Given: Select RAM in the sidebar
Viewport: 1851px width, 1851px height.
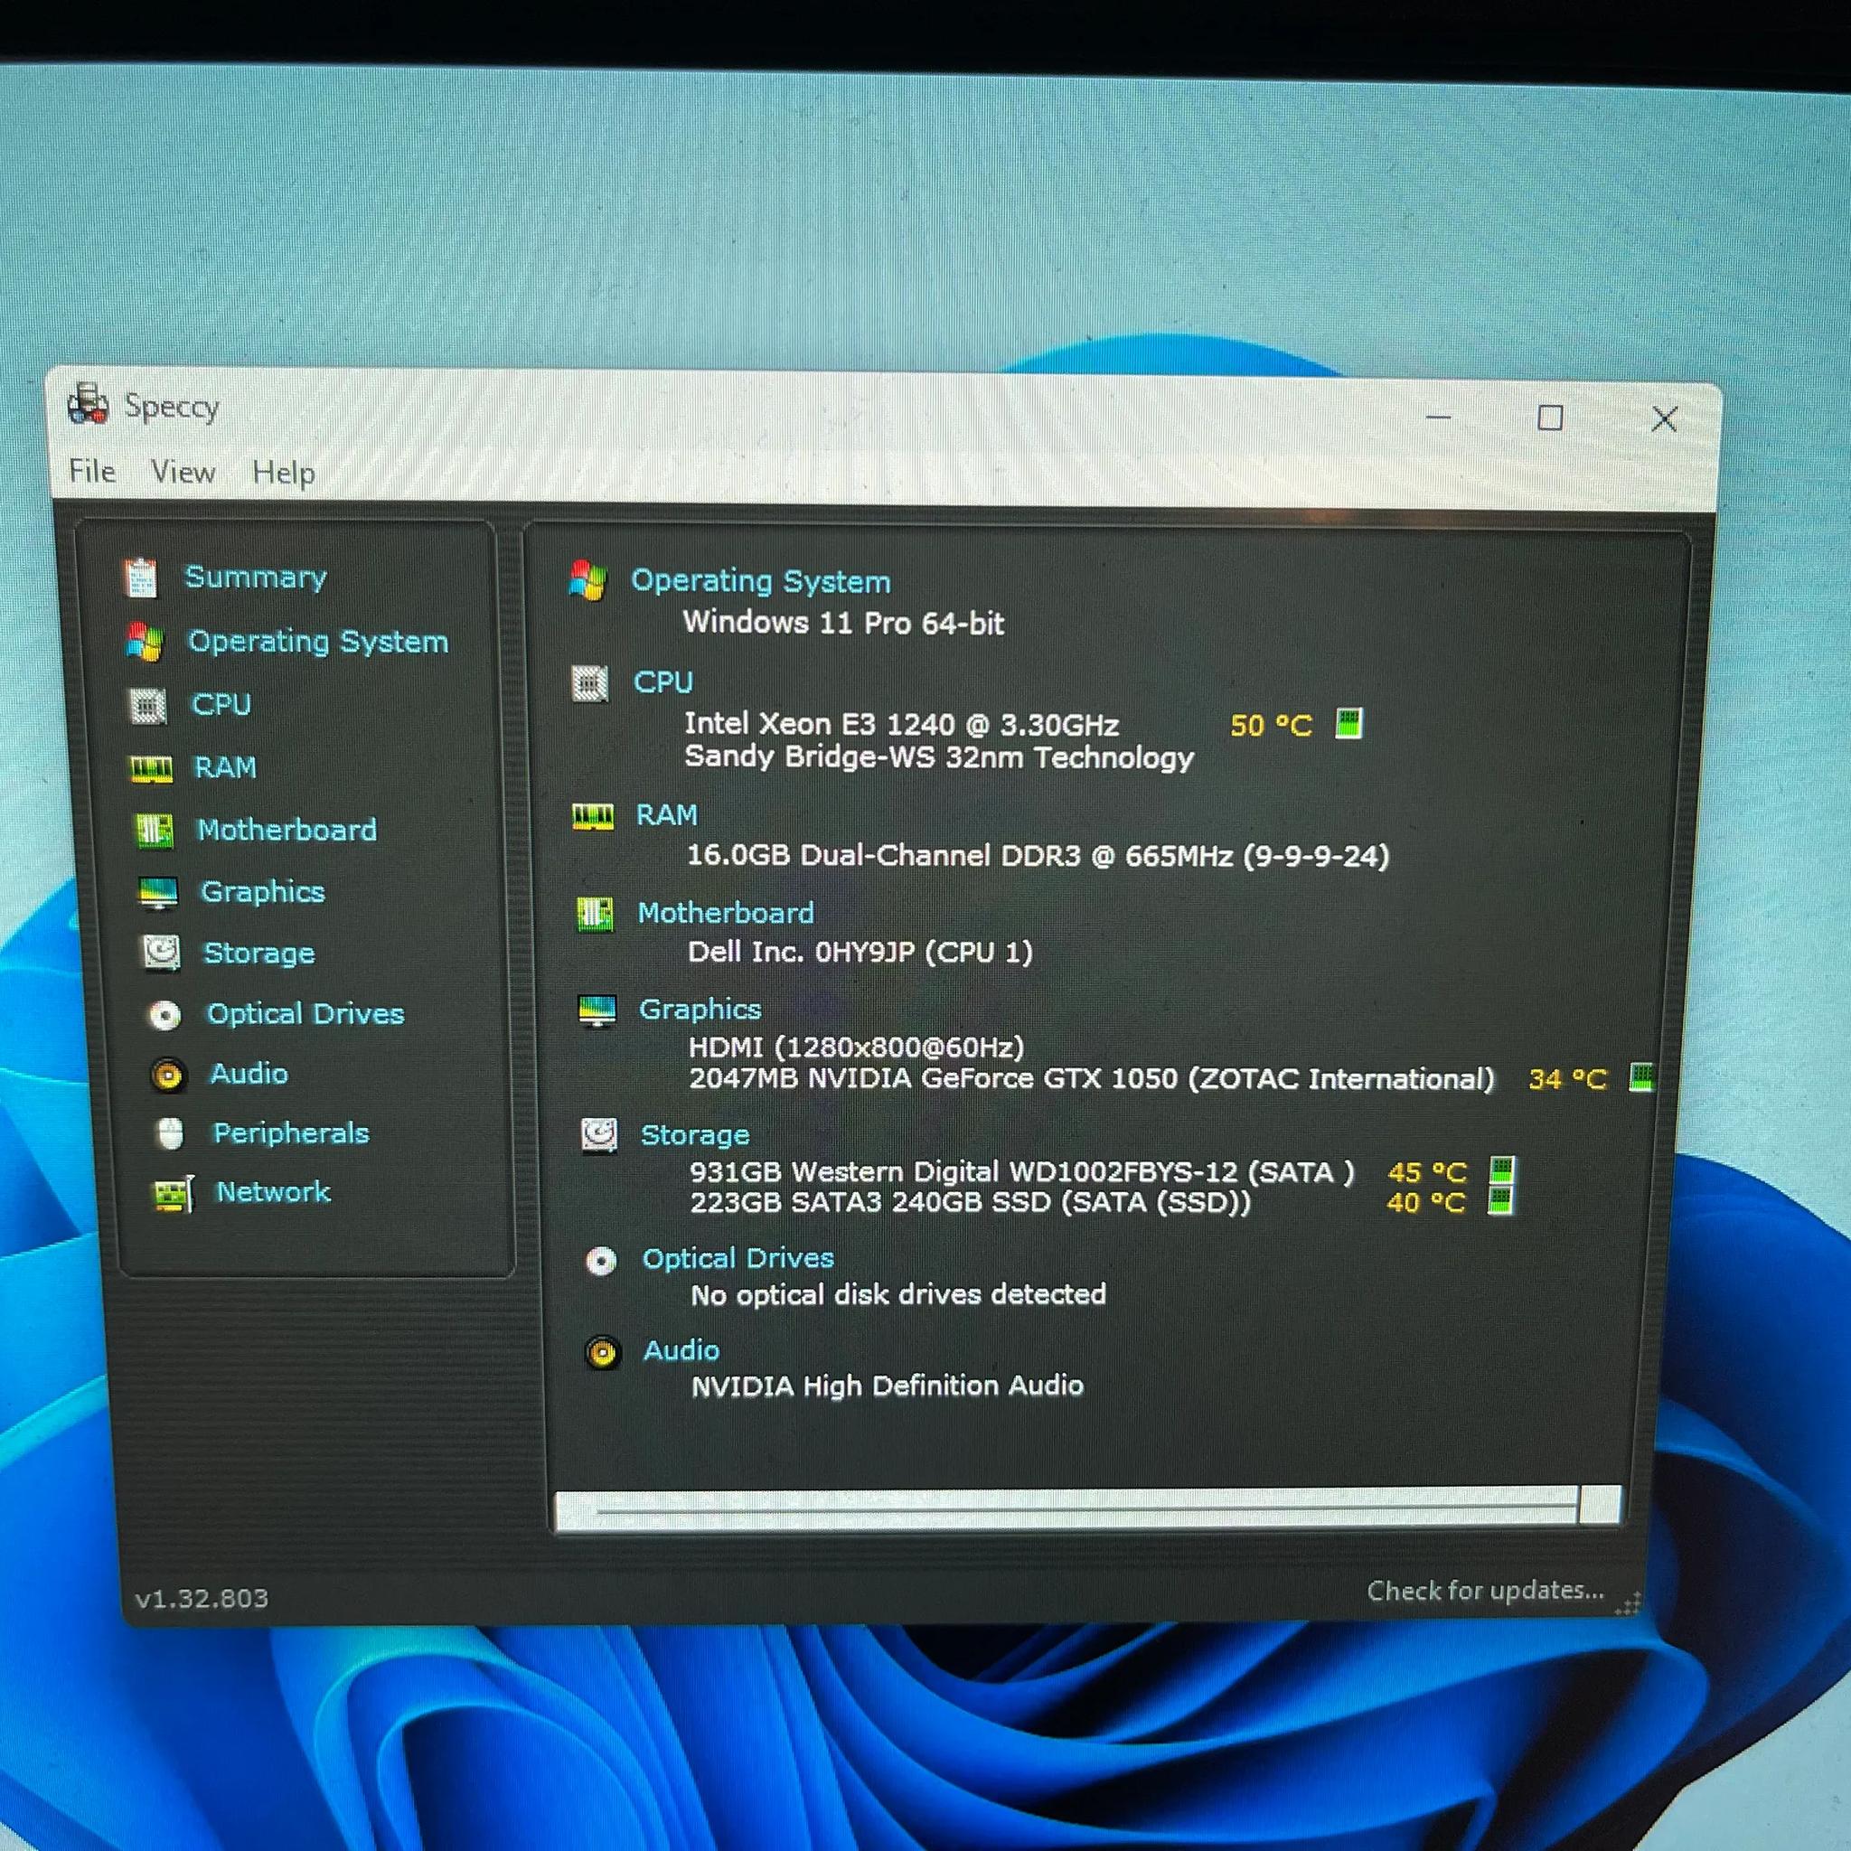Looking at the screenshot, I should [x=225, y=767].
